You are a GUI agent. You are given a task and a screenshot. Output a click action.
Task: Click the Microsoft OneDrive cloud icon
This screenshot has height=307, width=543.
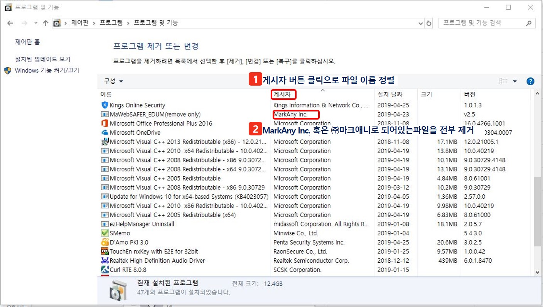click(105, 133)
